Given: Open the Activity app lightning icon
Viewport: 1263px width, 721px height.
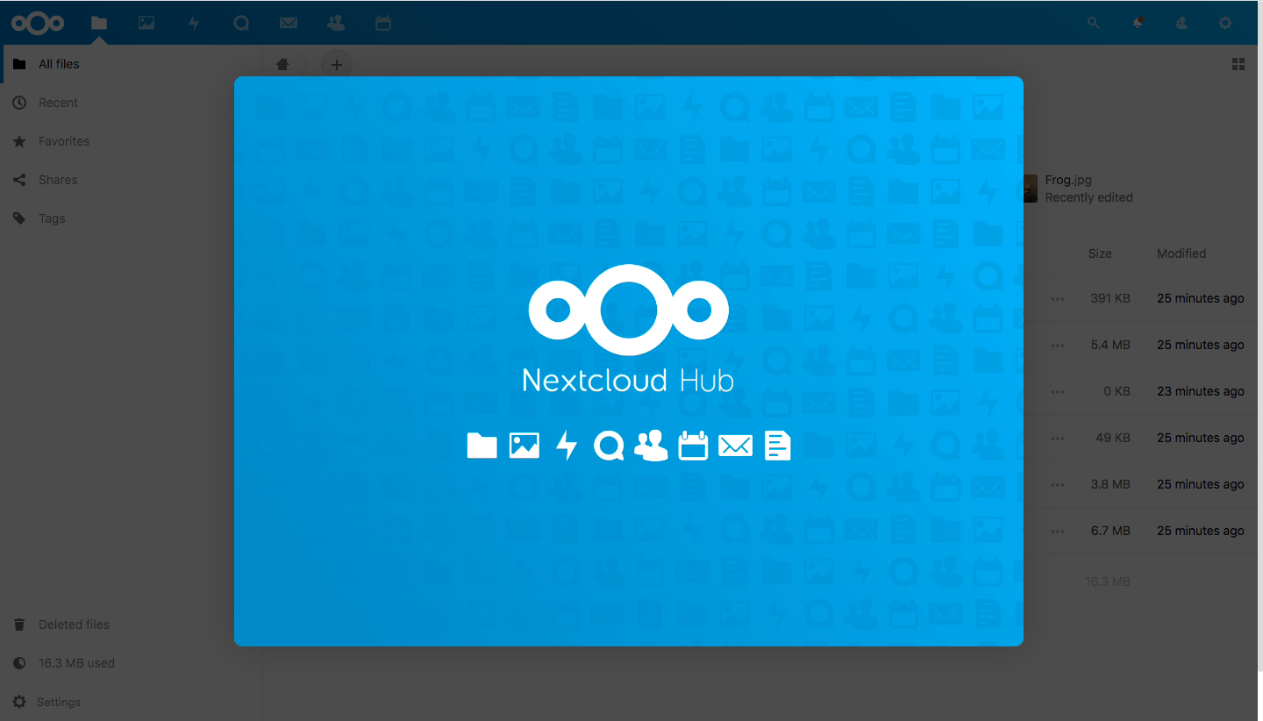Looking at the screenshot, I should click(194, 24).
